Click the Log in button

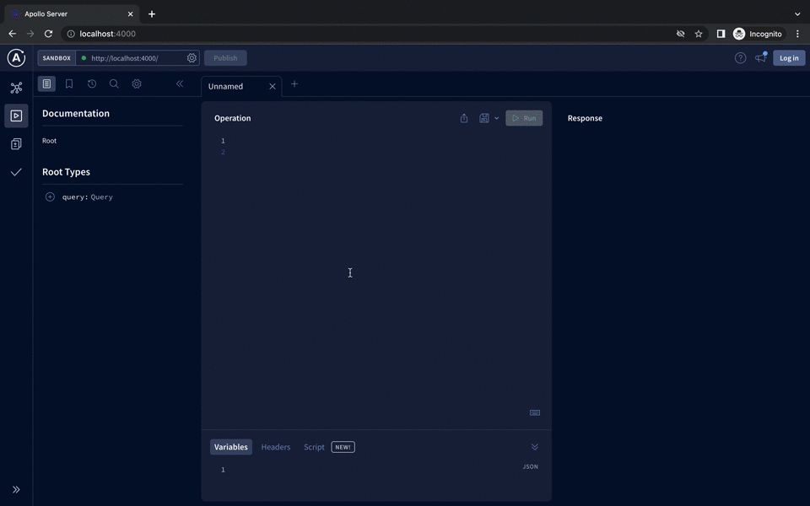point(788,57)
